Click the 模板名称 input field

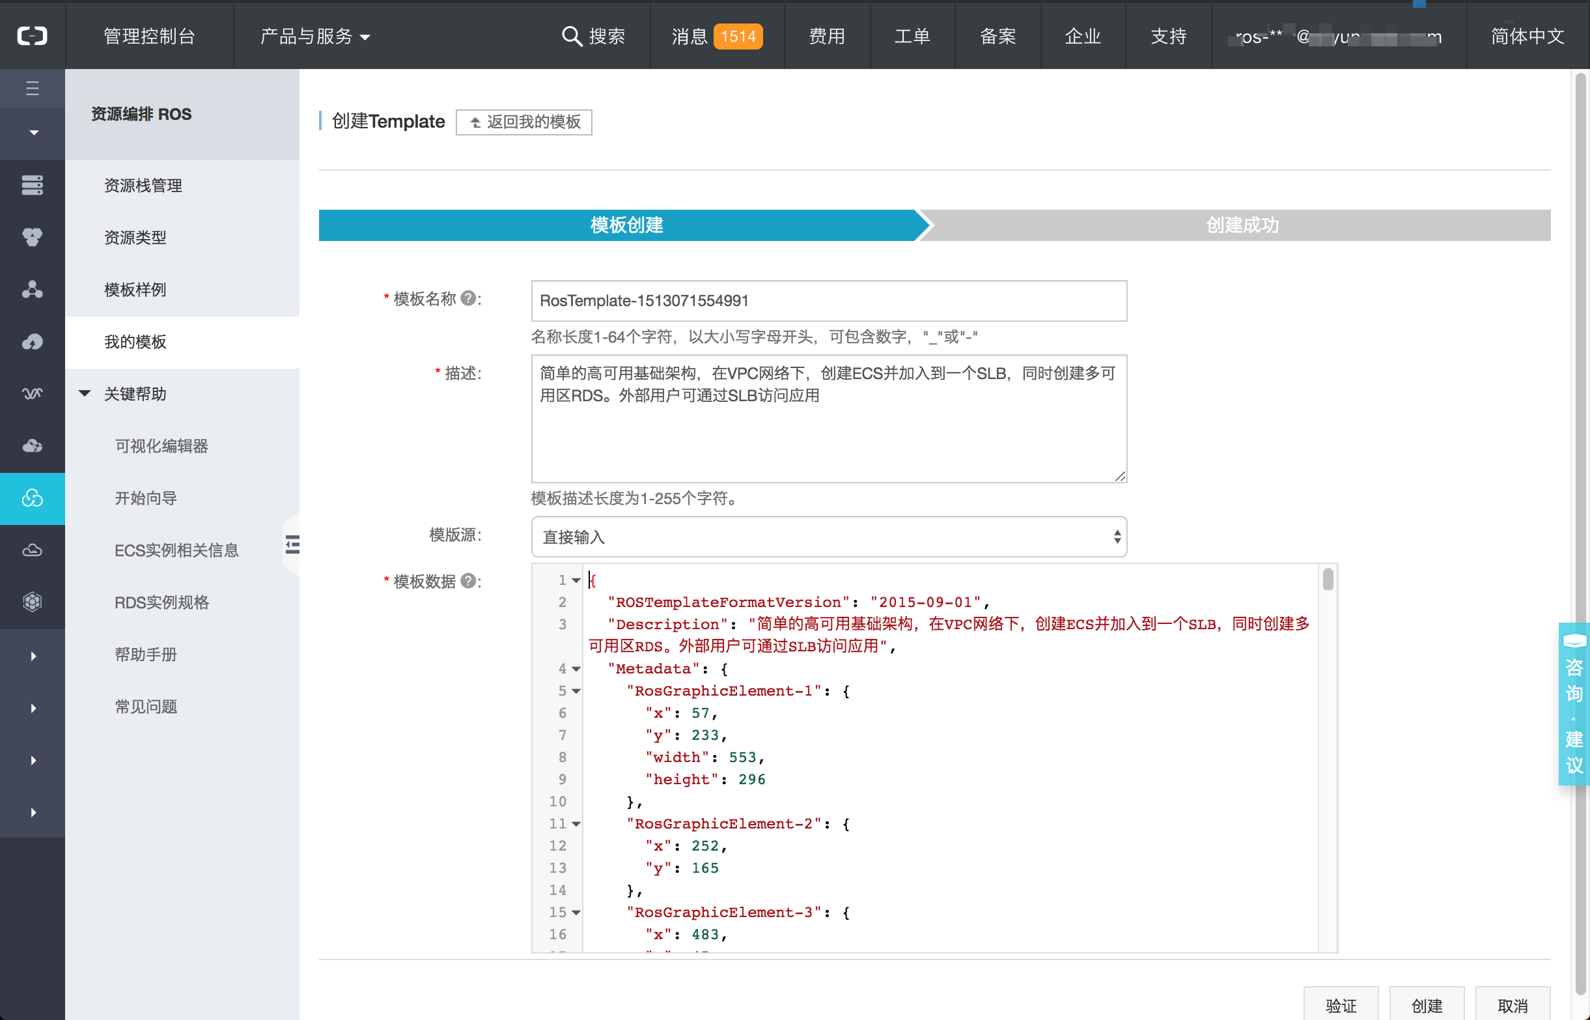(829, 301)
